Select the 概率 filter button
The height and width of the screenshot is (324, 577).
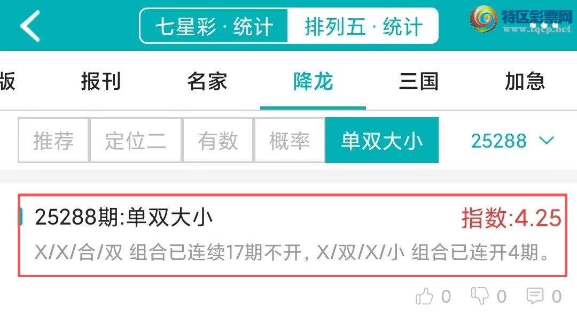(290, 140)
